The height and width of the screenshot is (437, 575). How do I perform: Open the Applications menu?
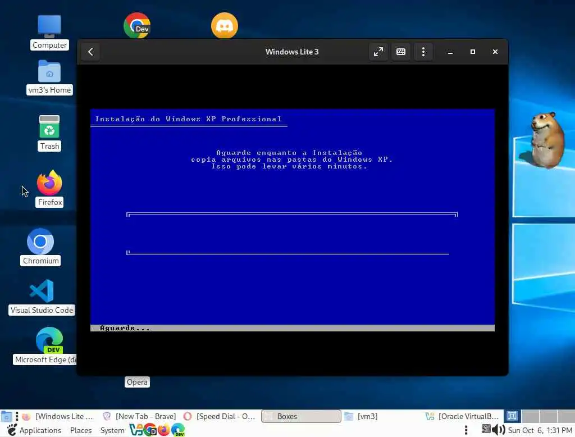pos(40,430)
